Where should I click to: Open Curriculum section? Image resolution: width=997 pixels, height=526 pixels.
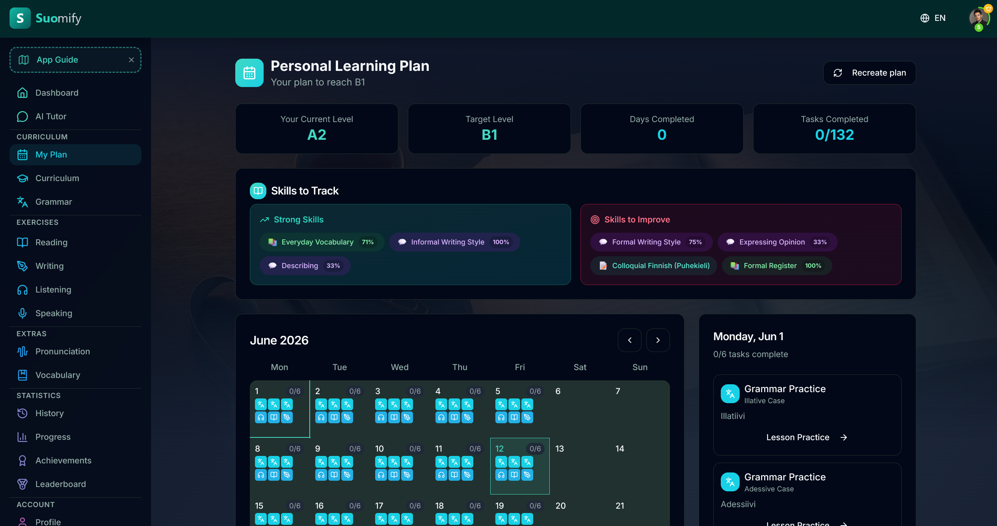[x=75, y=178]
